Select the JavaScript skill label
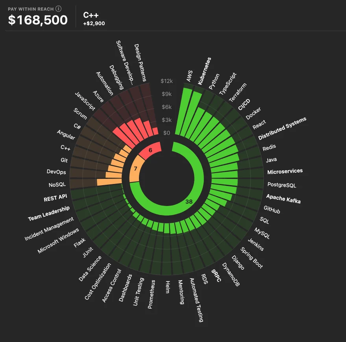The height and width of the screenshot is (342, 346). (x=85, y=101)
